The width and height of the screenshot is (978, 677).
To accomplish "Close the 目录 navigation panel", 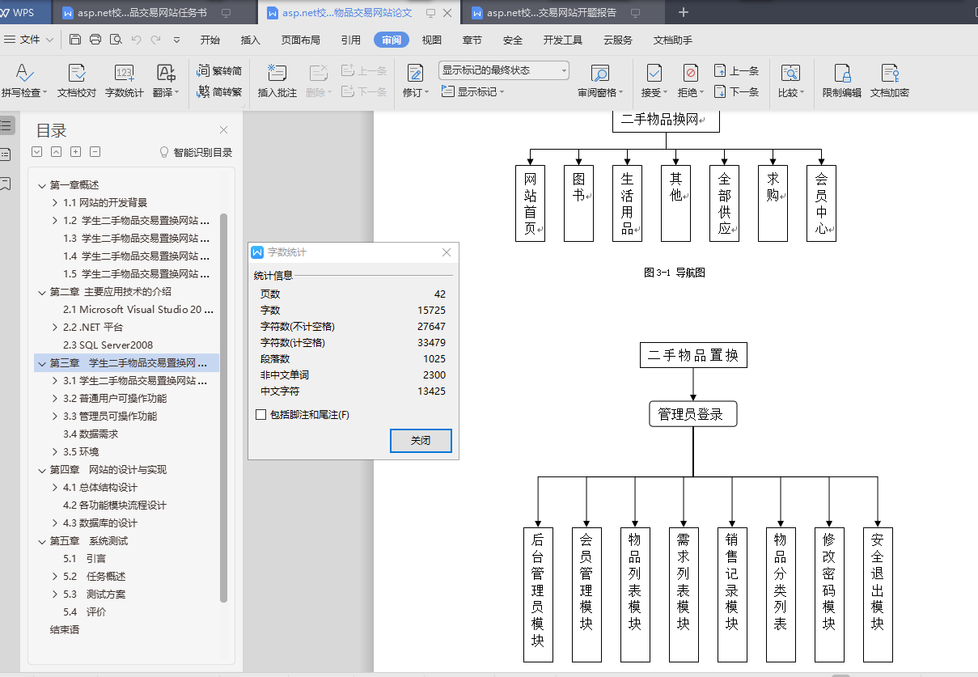I will pos(224,130).
